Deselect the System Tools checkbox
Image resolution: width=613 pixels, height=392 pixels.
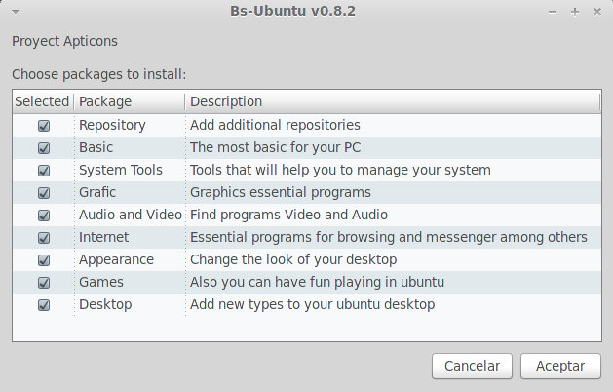(44, 171)
